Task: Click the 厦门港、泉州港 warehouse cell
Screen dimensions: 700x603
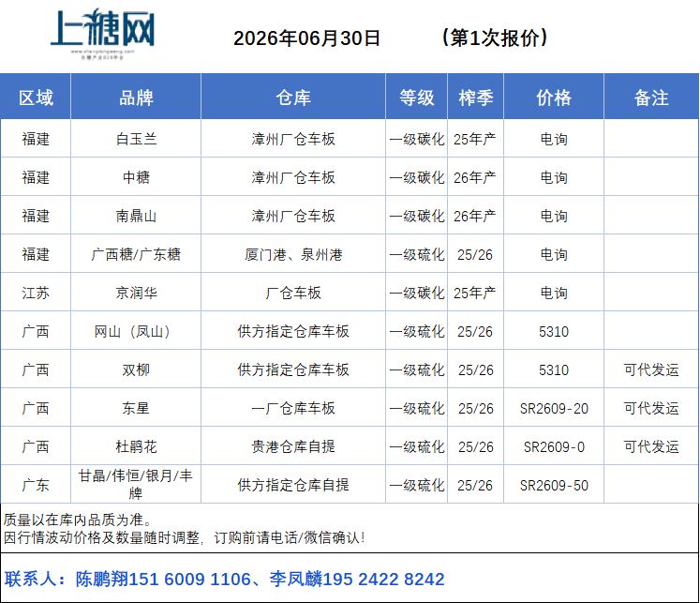Action: [293, 254]
